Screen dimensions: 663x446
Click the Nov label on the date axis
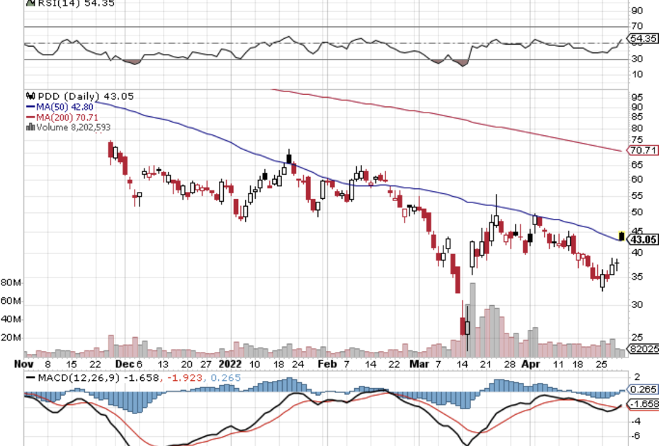(25, 364)
